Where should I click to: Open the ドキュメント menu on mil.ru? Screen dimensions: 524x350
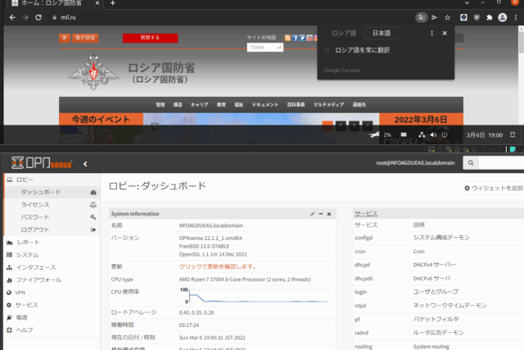pos(265,105)
